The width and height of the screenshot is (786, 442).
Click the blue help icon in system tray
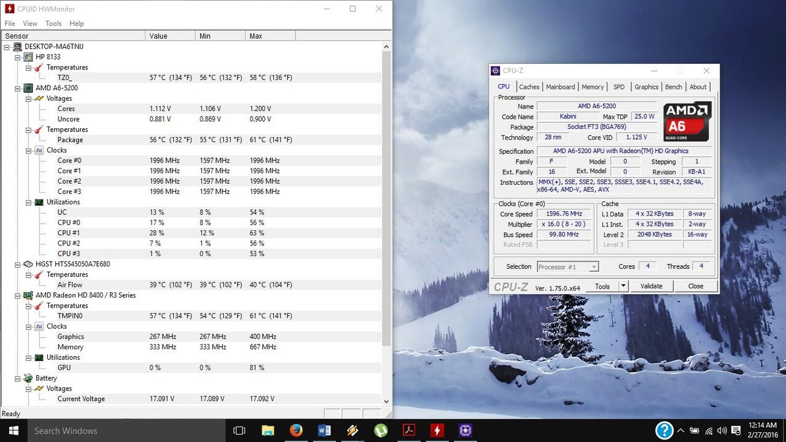[664, 430]
